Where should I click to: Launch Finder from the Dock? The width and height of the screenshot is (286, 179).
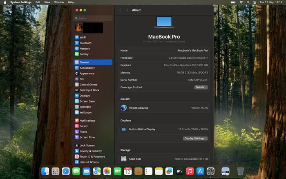45,171
